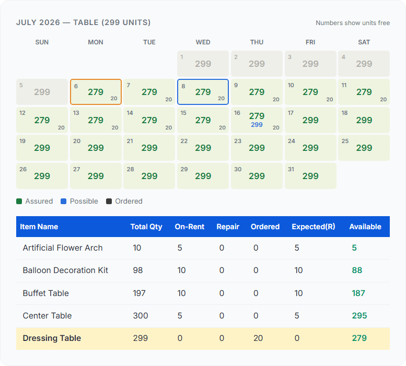Sort by Total Qty column header
The image size is (406, 366).
click(146, 227)
